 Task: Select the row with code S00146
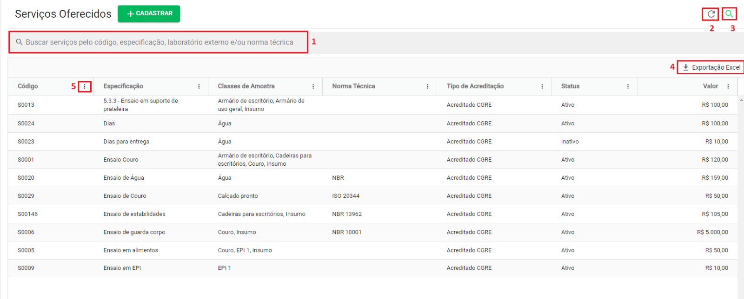point(372,214)
